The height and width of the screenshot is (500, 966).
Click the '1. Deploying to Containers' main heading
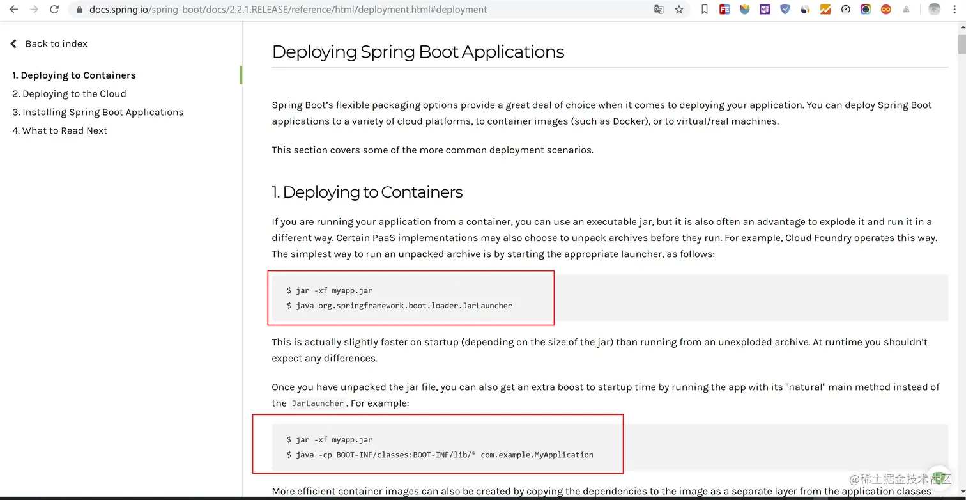(x=367, y=192)
